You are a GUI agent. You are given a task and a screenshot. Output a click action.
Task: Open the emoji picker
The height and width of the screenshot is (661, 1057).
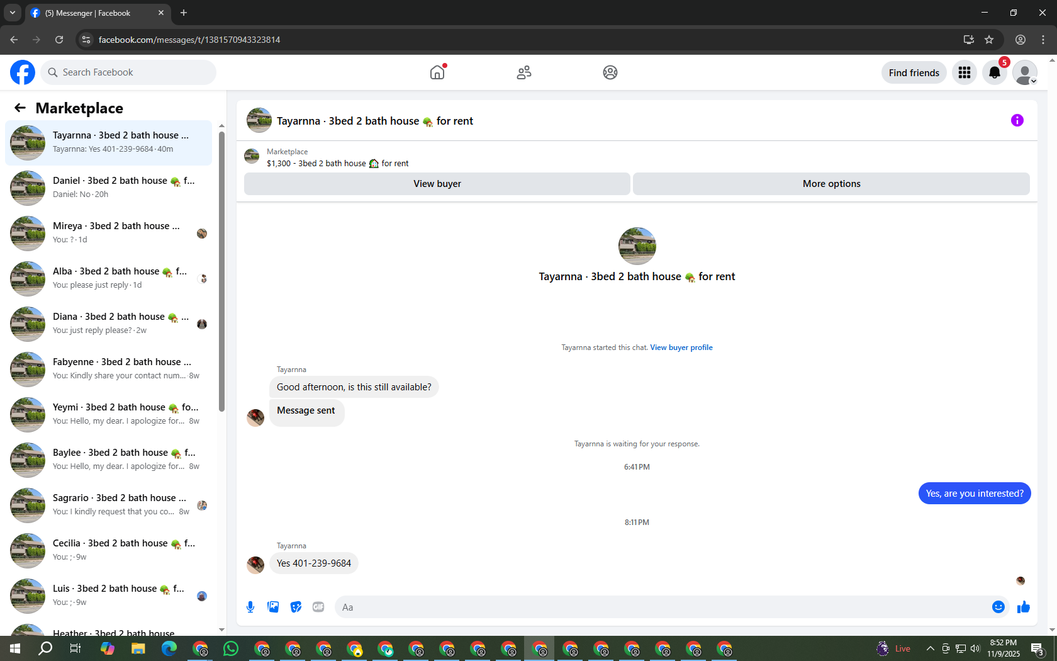click(998, 607)
